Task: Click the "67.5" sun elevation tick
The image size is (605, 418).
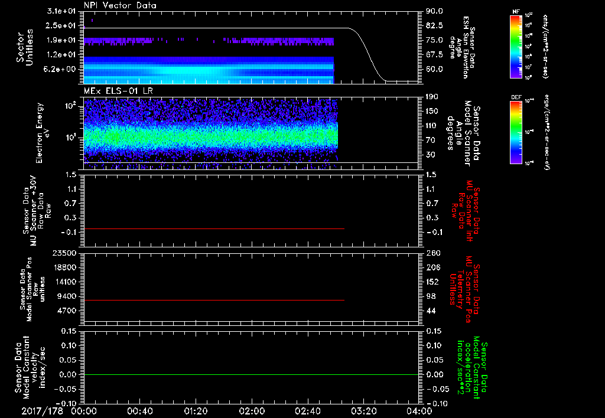Action: [434, 55]
